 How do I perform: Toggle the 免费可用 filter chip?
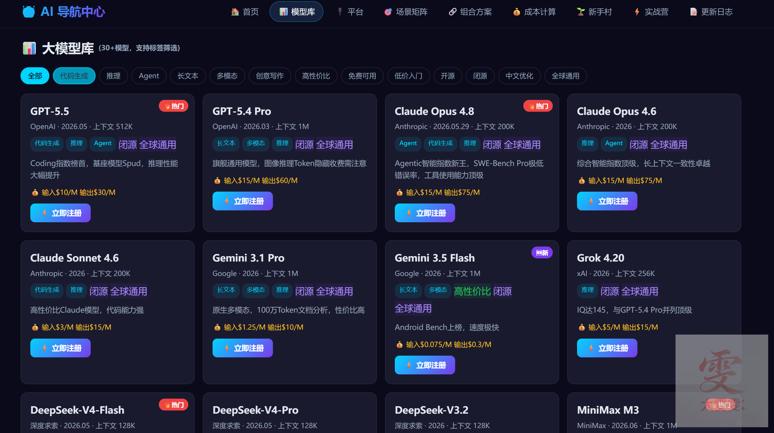pos(362,76)
